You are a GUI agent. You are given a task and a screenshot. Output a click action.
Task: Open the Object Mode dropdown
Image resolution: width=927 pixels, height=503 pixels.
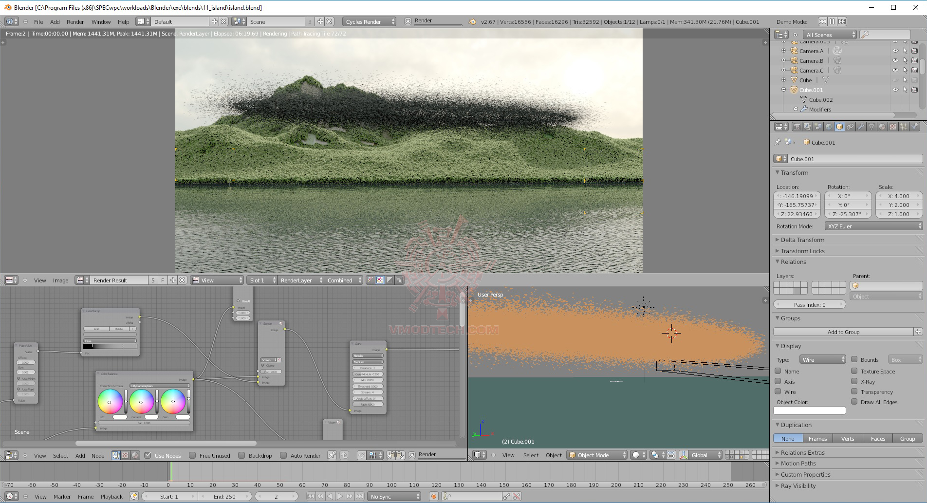[597, 455]
